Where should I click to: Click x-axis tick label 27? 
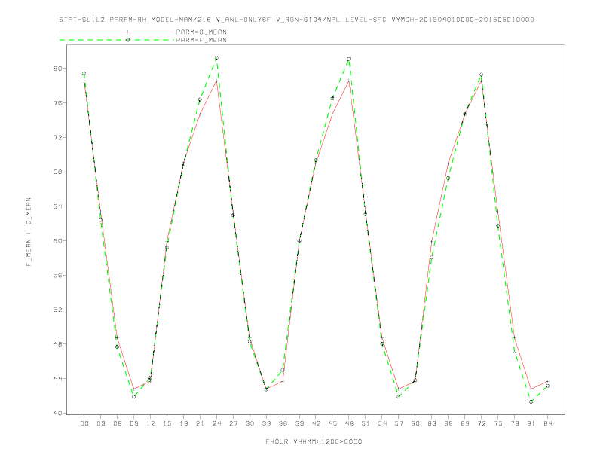point(233,423)
